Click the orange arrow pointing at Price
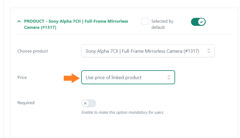This screenshot has width=240, height=138. click(72, 78)
